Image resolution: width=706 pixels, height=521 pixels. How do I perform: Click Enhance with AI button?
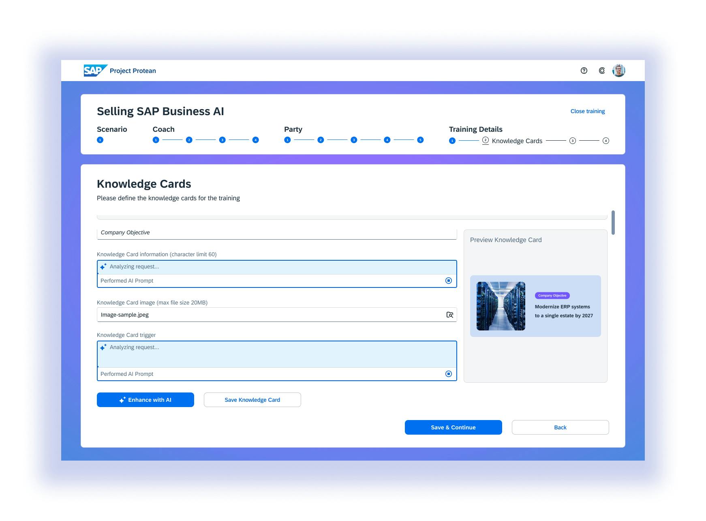[145, 400]
